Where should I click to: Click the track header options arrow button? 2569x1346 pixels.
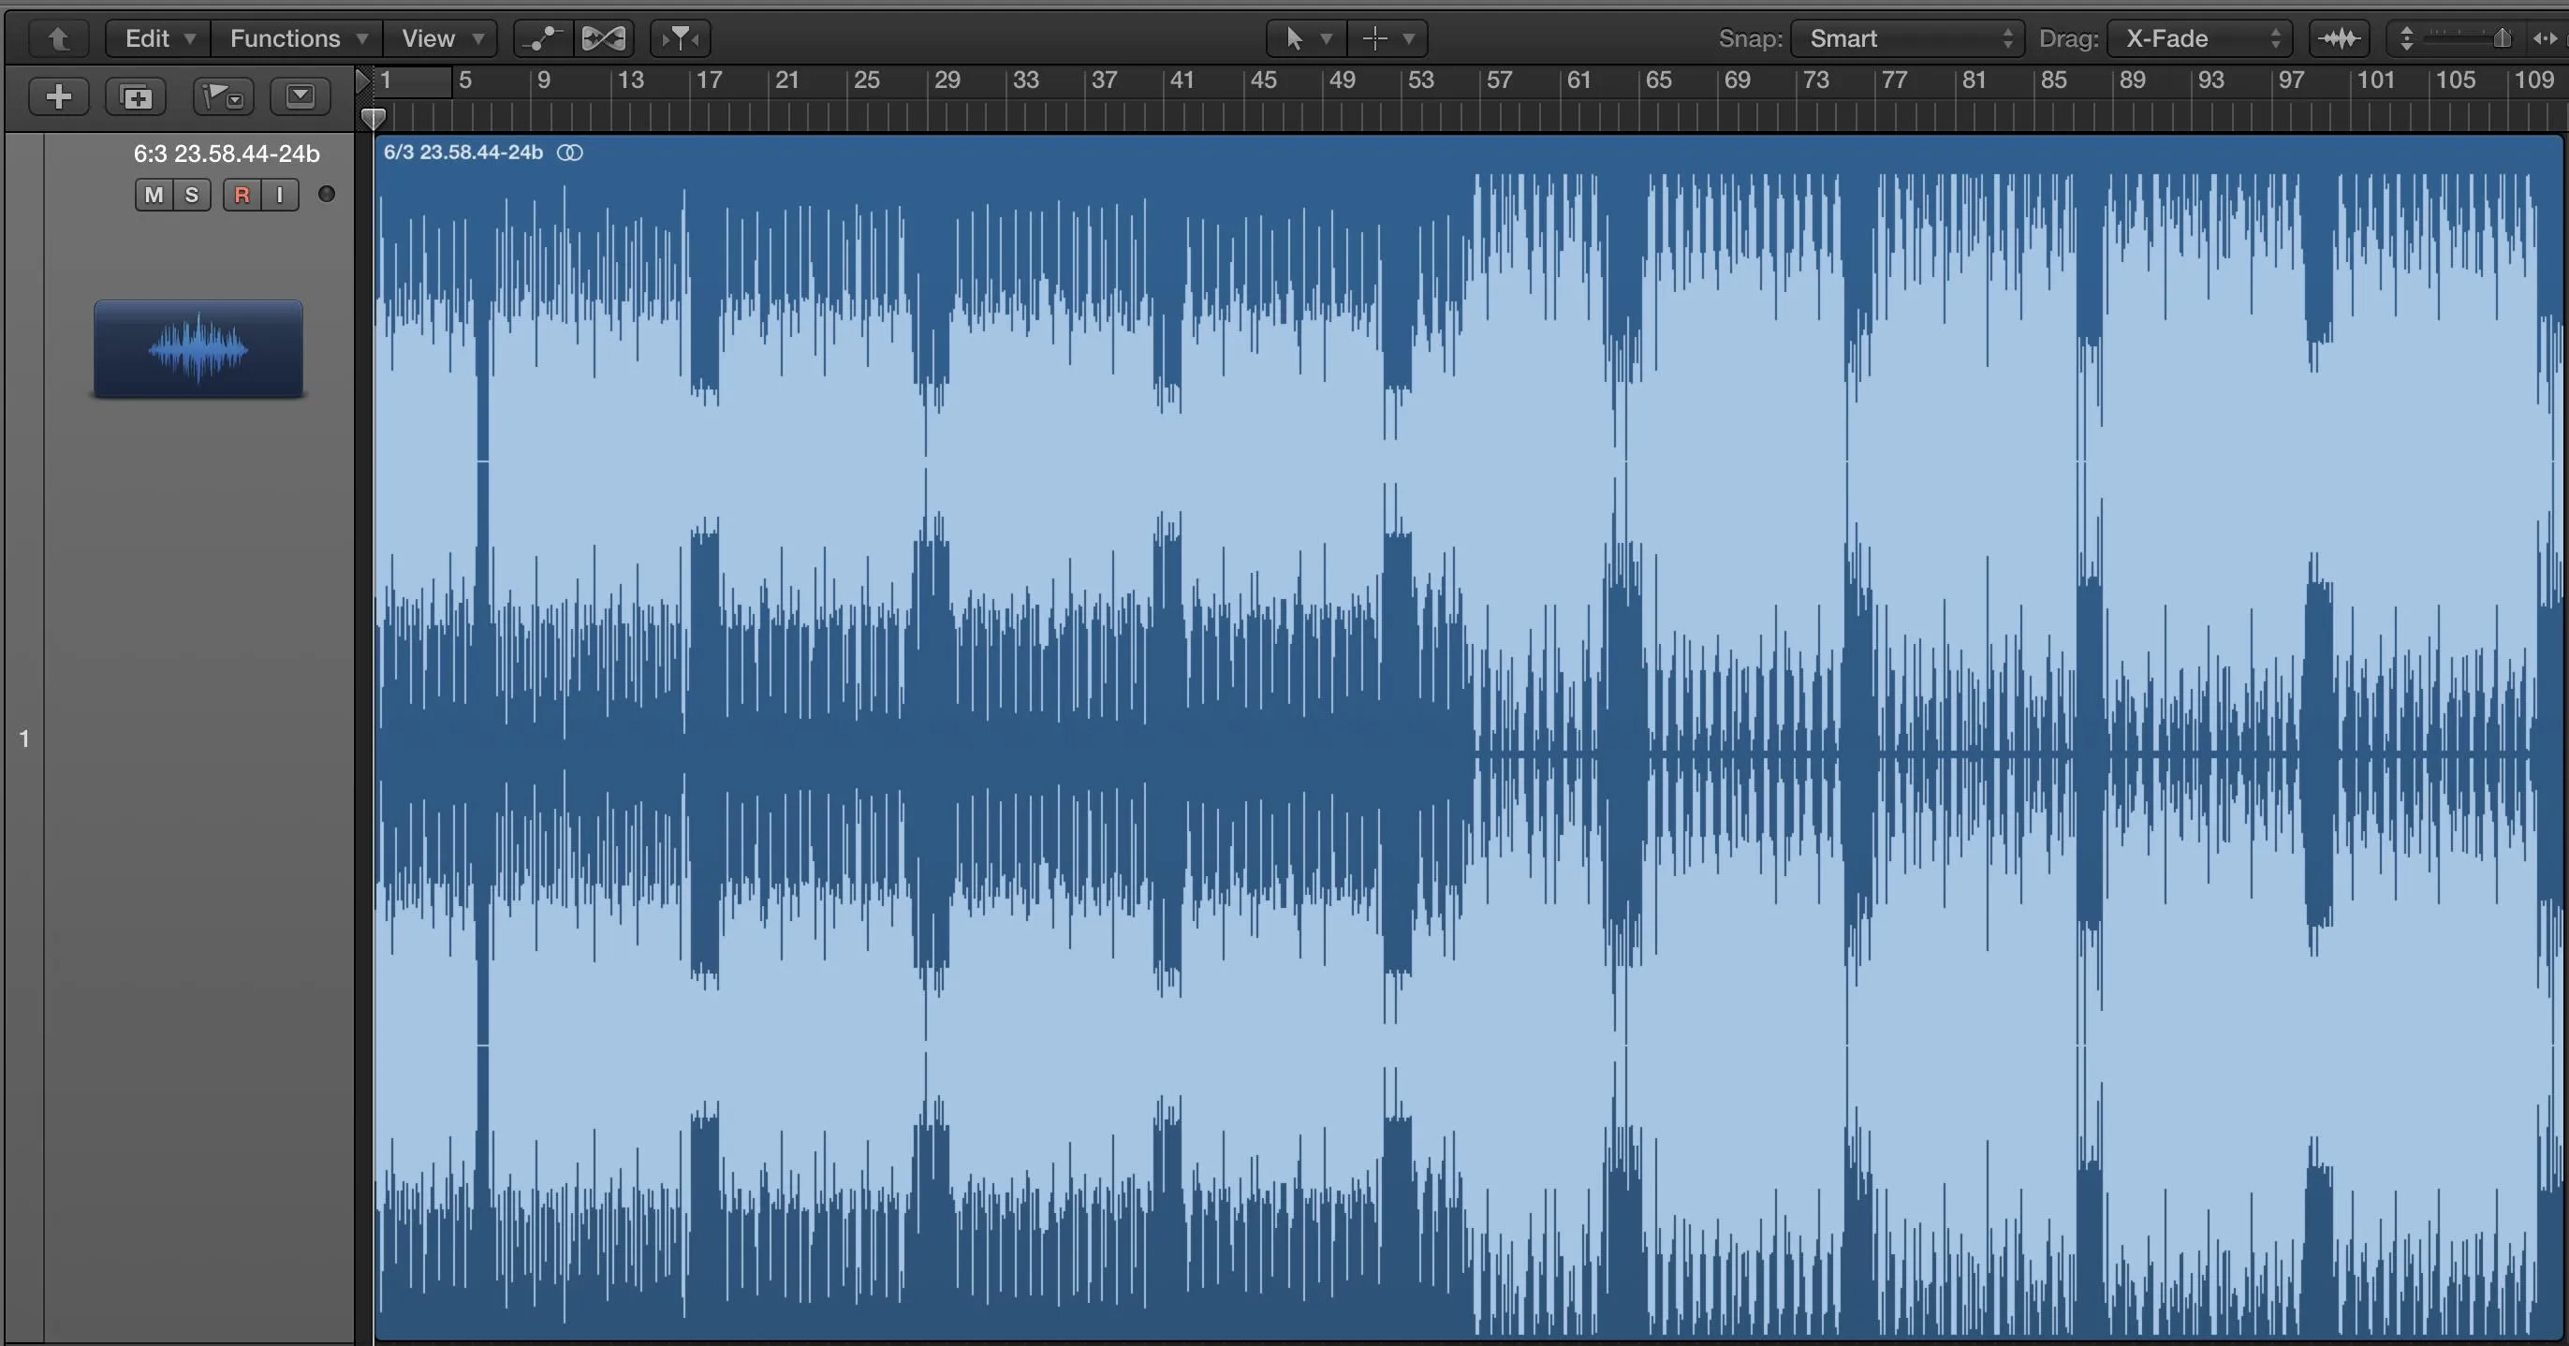pyautogui.click(x=301, y=96)
